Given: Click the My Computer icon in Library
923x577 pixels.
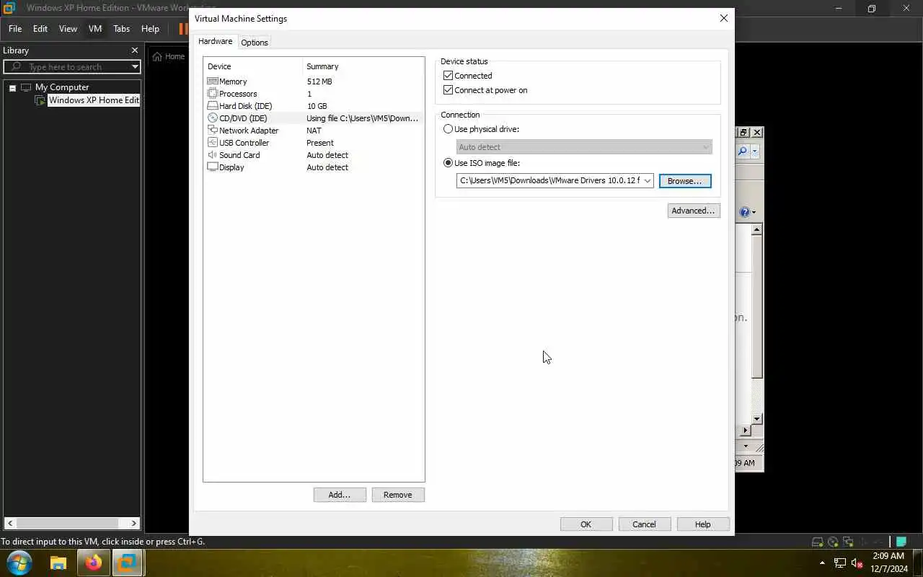Looking at the screenshot, I should click(26, 87).
